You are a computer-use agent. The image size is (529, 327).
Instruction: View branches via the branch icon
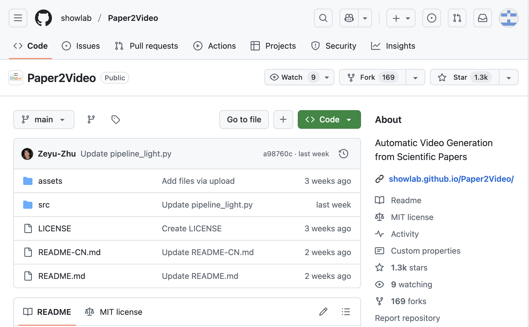point(91,119)
